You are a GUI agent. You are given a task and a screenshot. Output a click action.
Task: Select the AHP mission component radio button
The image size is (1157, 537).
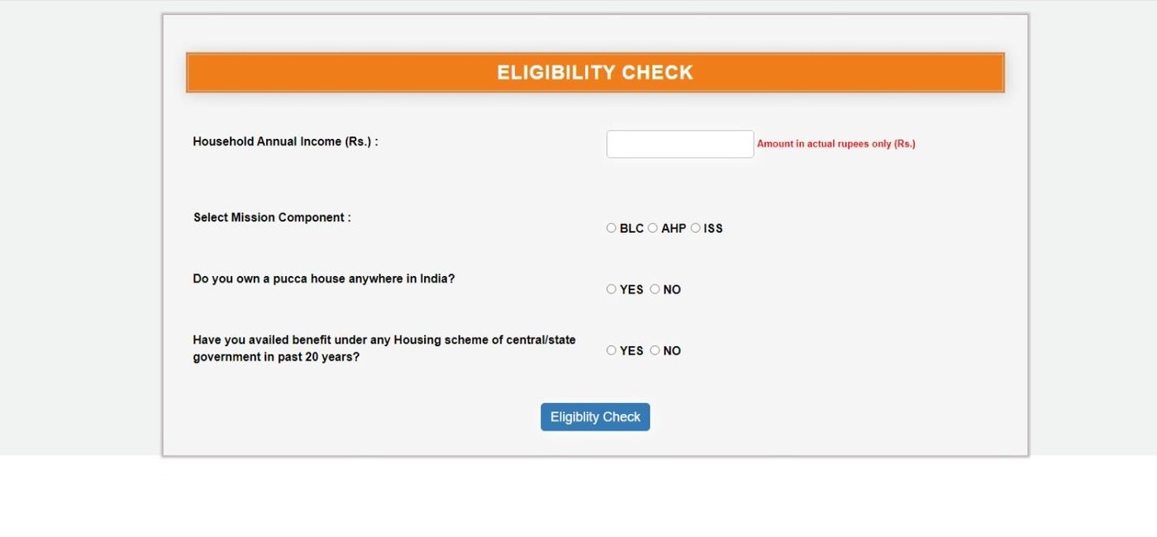[x=653, y=228]
